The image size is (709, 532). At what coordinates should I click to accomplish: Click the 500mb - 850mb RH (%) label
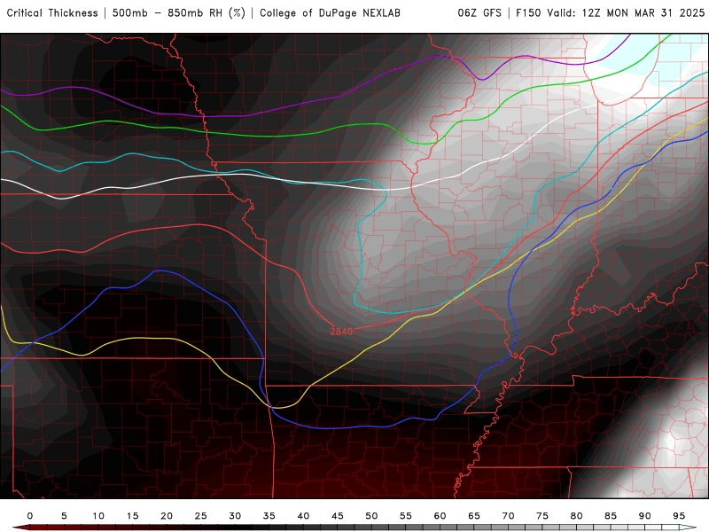(x=179, y=13)
